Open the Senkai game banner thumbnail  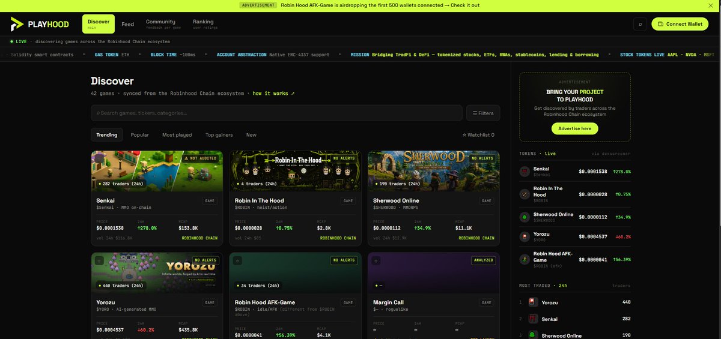157,171
